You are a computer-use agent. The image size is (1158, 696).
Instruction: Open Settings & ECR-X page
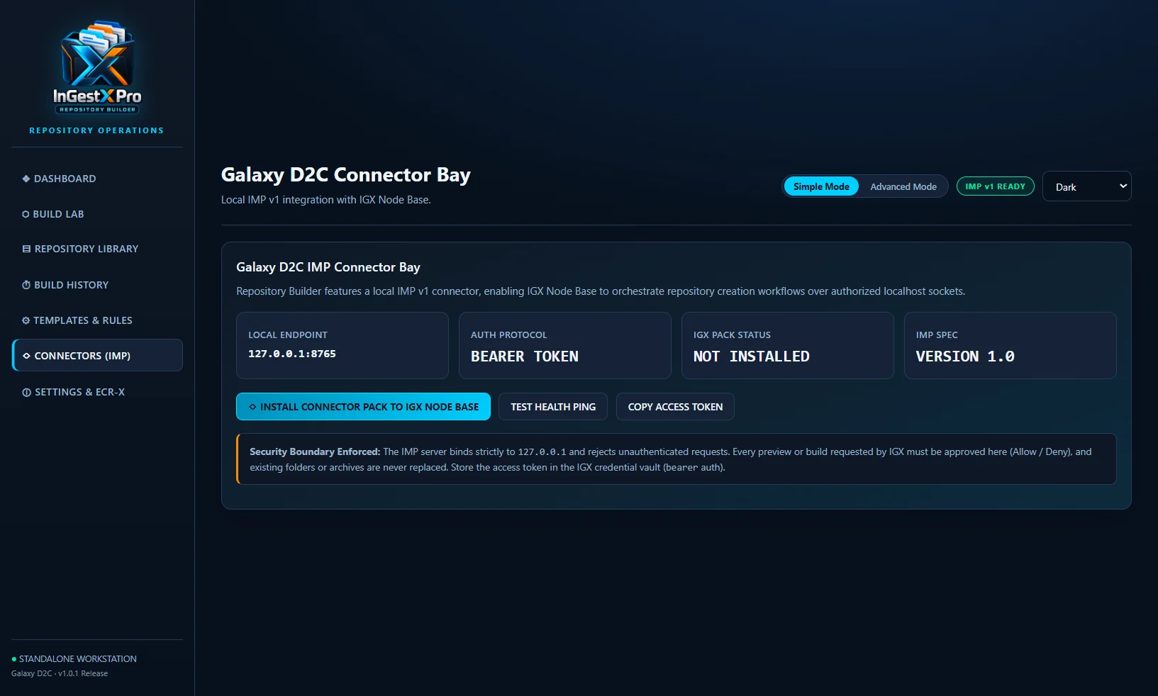click(x=97, y=392)
